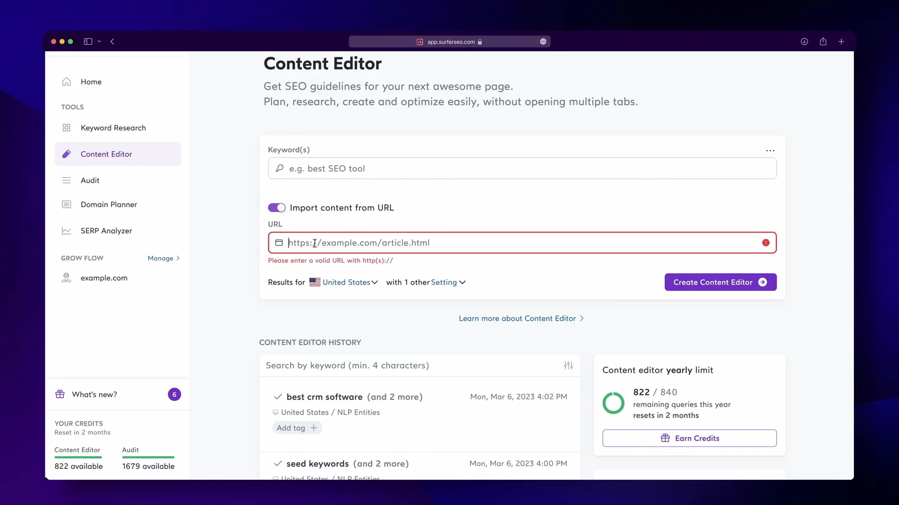Click the What's new gift icon
This screenshot has height=505, width=899.
coord(60,394)
